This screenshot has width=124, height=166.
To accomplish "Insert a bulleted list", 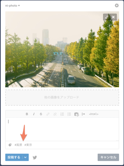I will 69,114.
